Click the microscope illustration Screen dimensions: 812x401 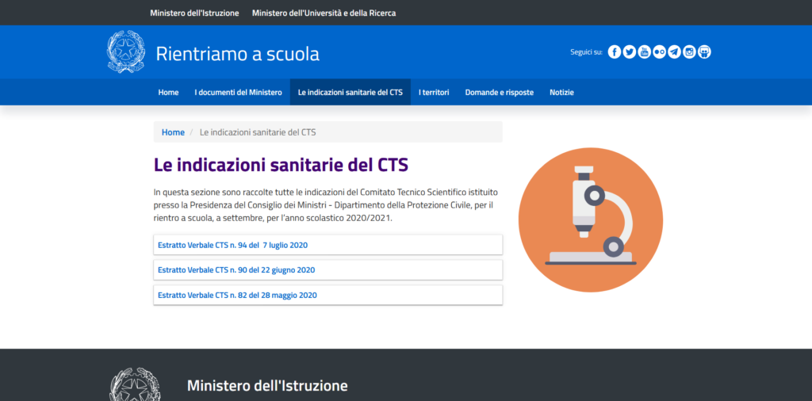click(590, 220)
